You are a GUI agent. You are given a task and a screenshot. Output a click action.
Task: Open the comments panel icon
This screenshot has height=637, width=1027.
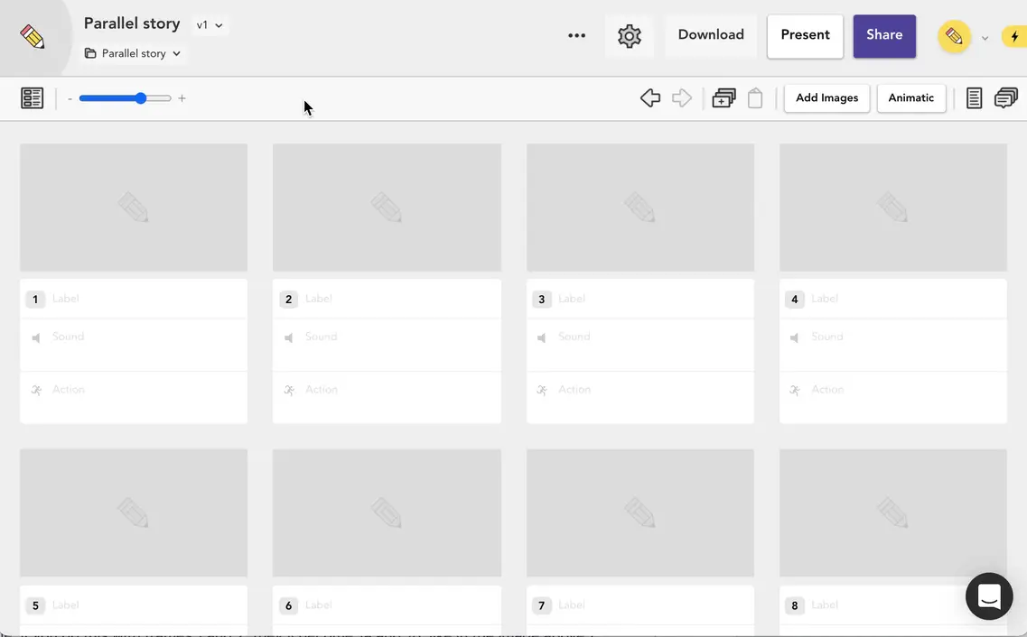(x=1006, y=98)
